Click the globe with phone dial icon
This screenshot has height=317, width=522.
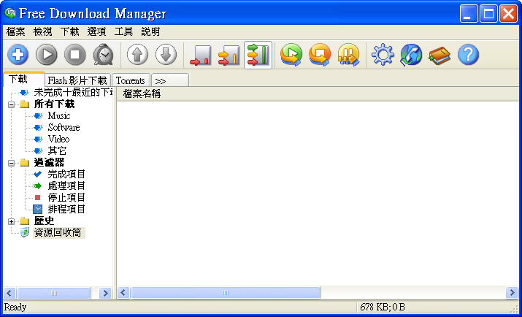pyautogui.click(x=411, y=55)
